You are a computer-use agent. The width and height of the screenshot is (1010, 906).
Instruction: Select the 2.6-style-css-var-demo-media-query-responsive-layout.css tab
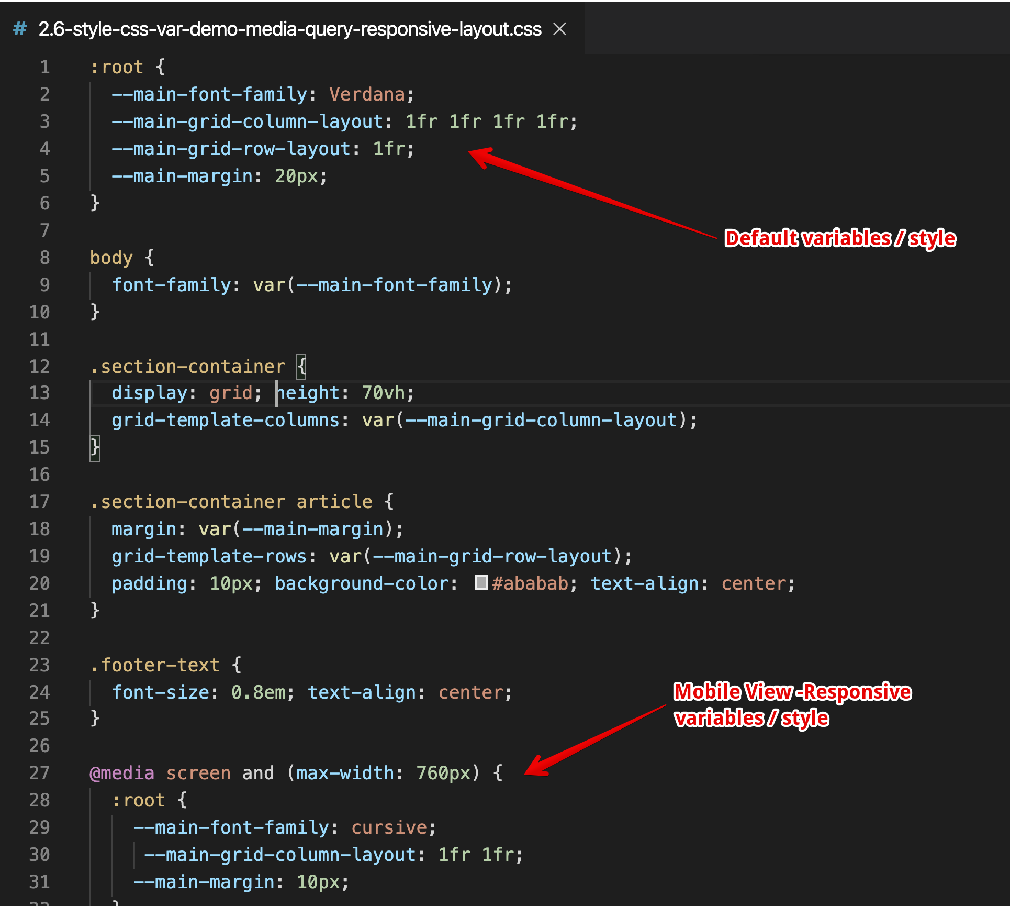point(288,29)
